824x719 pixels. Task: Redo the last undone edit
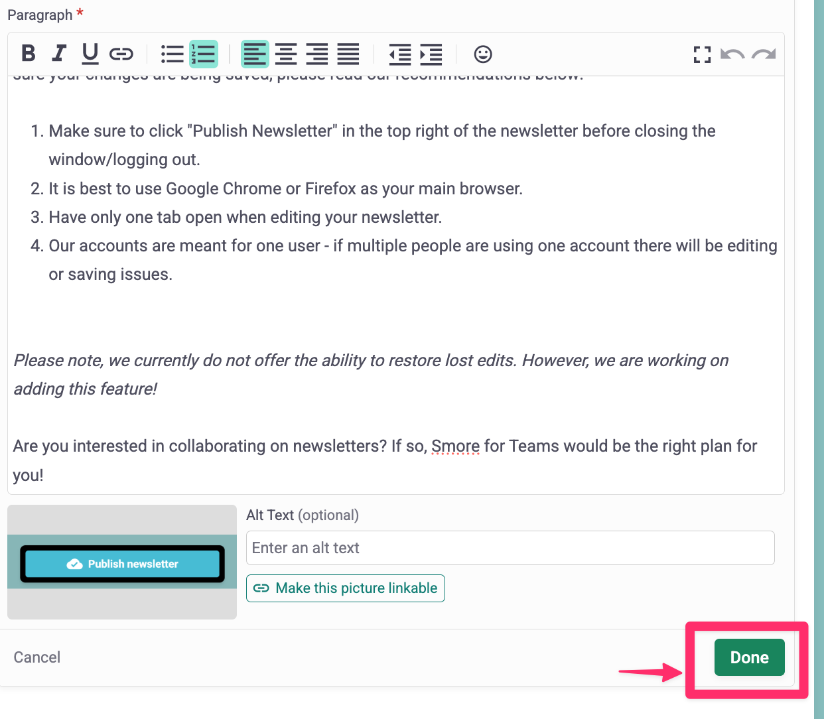pos(764,54)
